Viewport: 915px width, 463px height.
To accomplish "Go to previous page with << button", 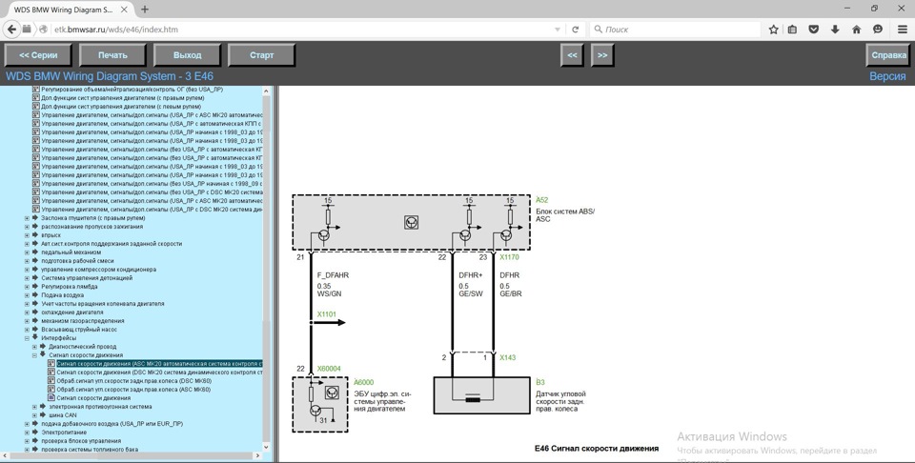I will (x=573, y=55).
